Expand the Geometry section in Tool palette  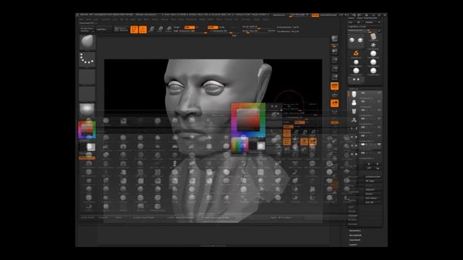click(x=355, y=231)
